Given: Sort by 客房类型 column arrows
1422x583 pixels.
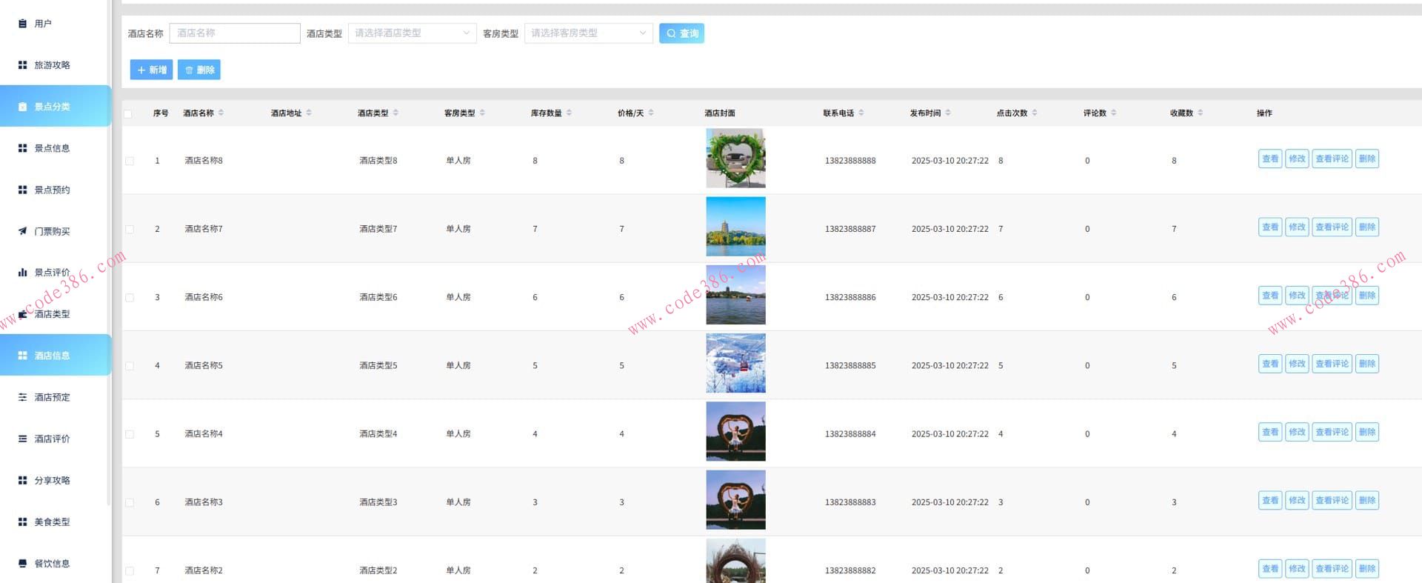Looking at the screenshot, I should 482,113.
